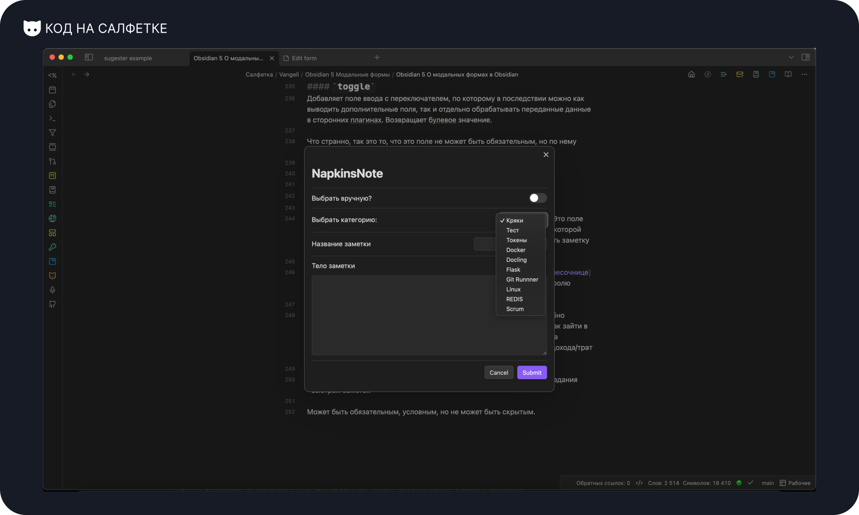Click the GitHub ribbon icon

click(52, 304)
